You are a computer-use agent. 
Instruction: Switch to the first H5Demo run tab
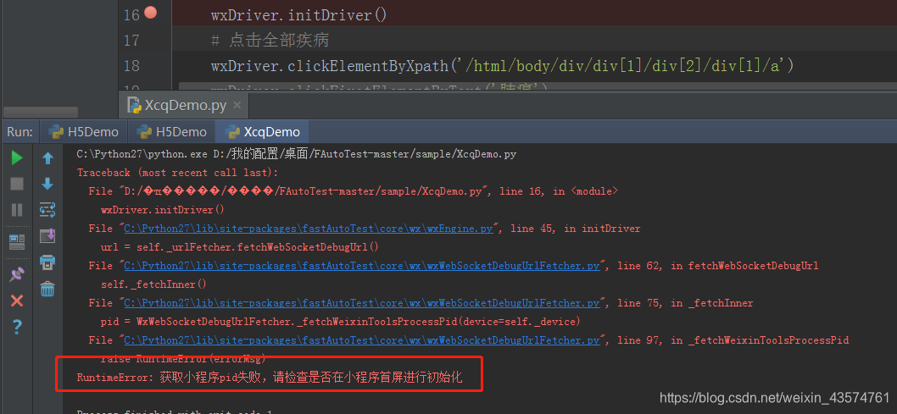click(x=84, y=132)
